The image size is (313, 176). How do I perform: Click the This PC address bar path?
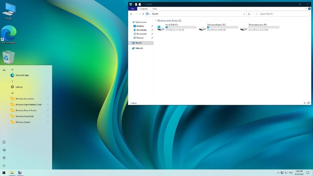click(155, 14)
